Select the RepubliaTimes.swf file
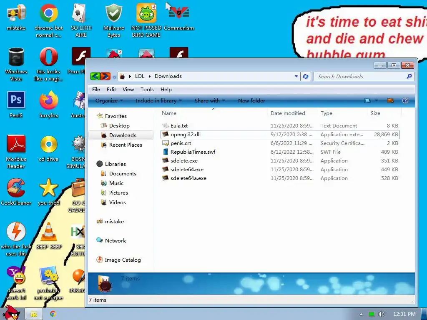Screen dimensions: 427x320 (x=280, y=152)
